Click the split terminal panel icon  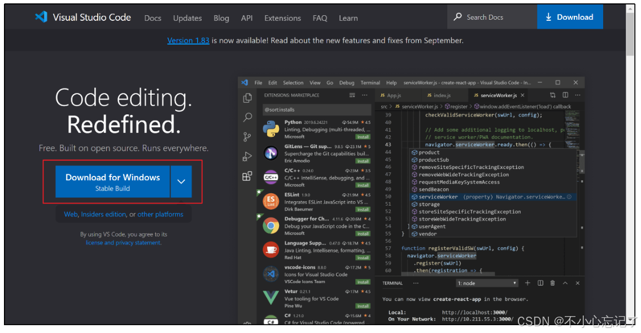[541, 283]
